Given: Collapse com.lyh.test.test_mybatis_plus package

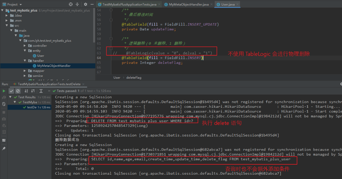Looking at the screenshot, I should coord(20,41).
